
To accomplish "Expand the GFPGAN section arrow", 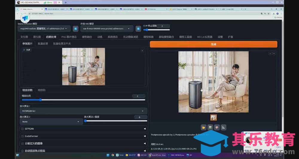I will point(145,129).
